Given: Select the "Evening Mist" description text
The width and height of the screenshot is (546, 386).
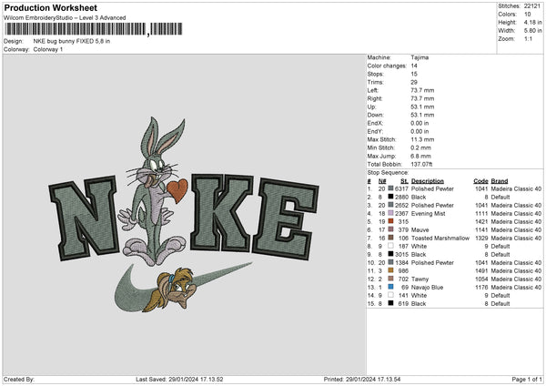Looking at the screenshot, I should pyautogui.click(x=429, y=213).
